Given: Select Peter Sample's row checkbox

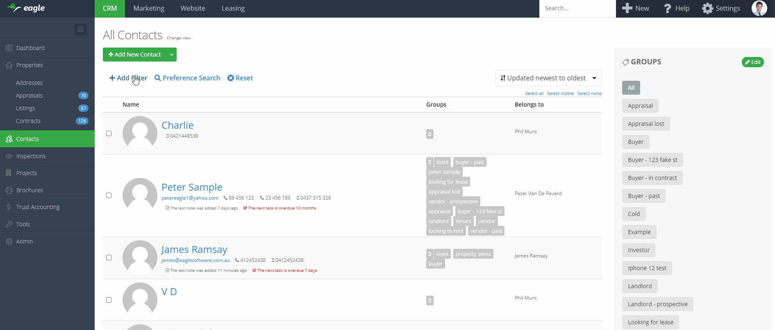Looking at the screenshot, I should [109, 195].
